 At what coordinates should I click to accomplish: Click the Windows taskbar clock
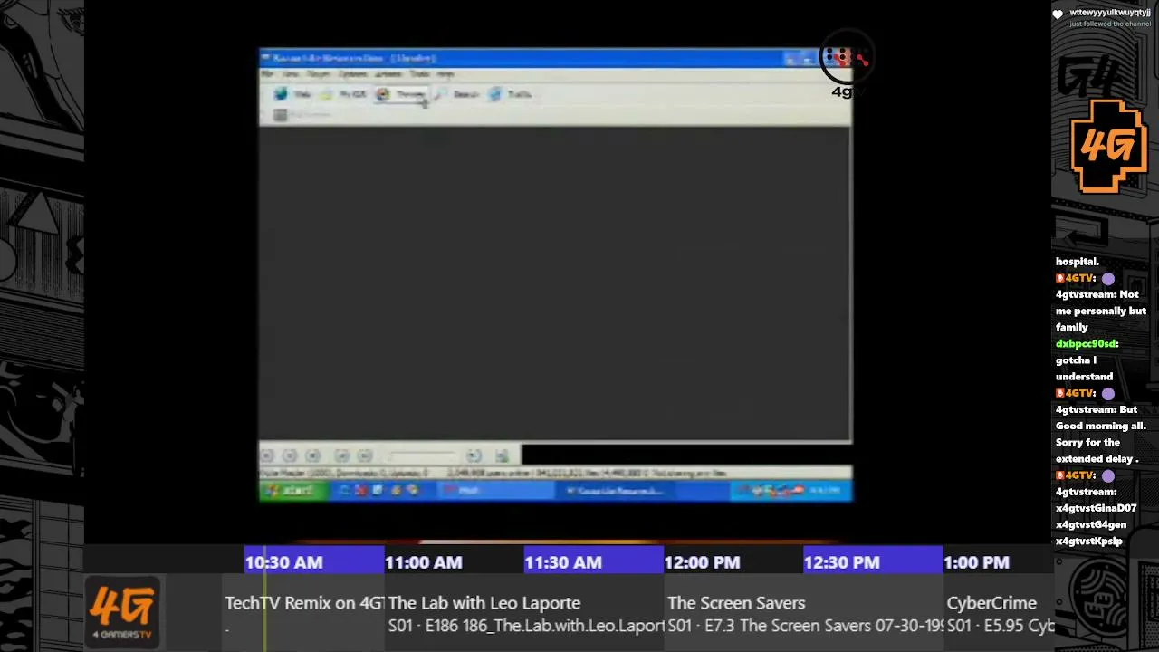click(x=824, y=491)
